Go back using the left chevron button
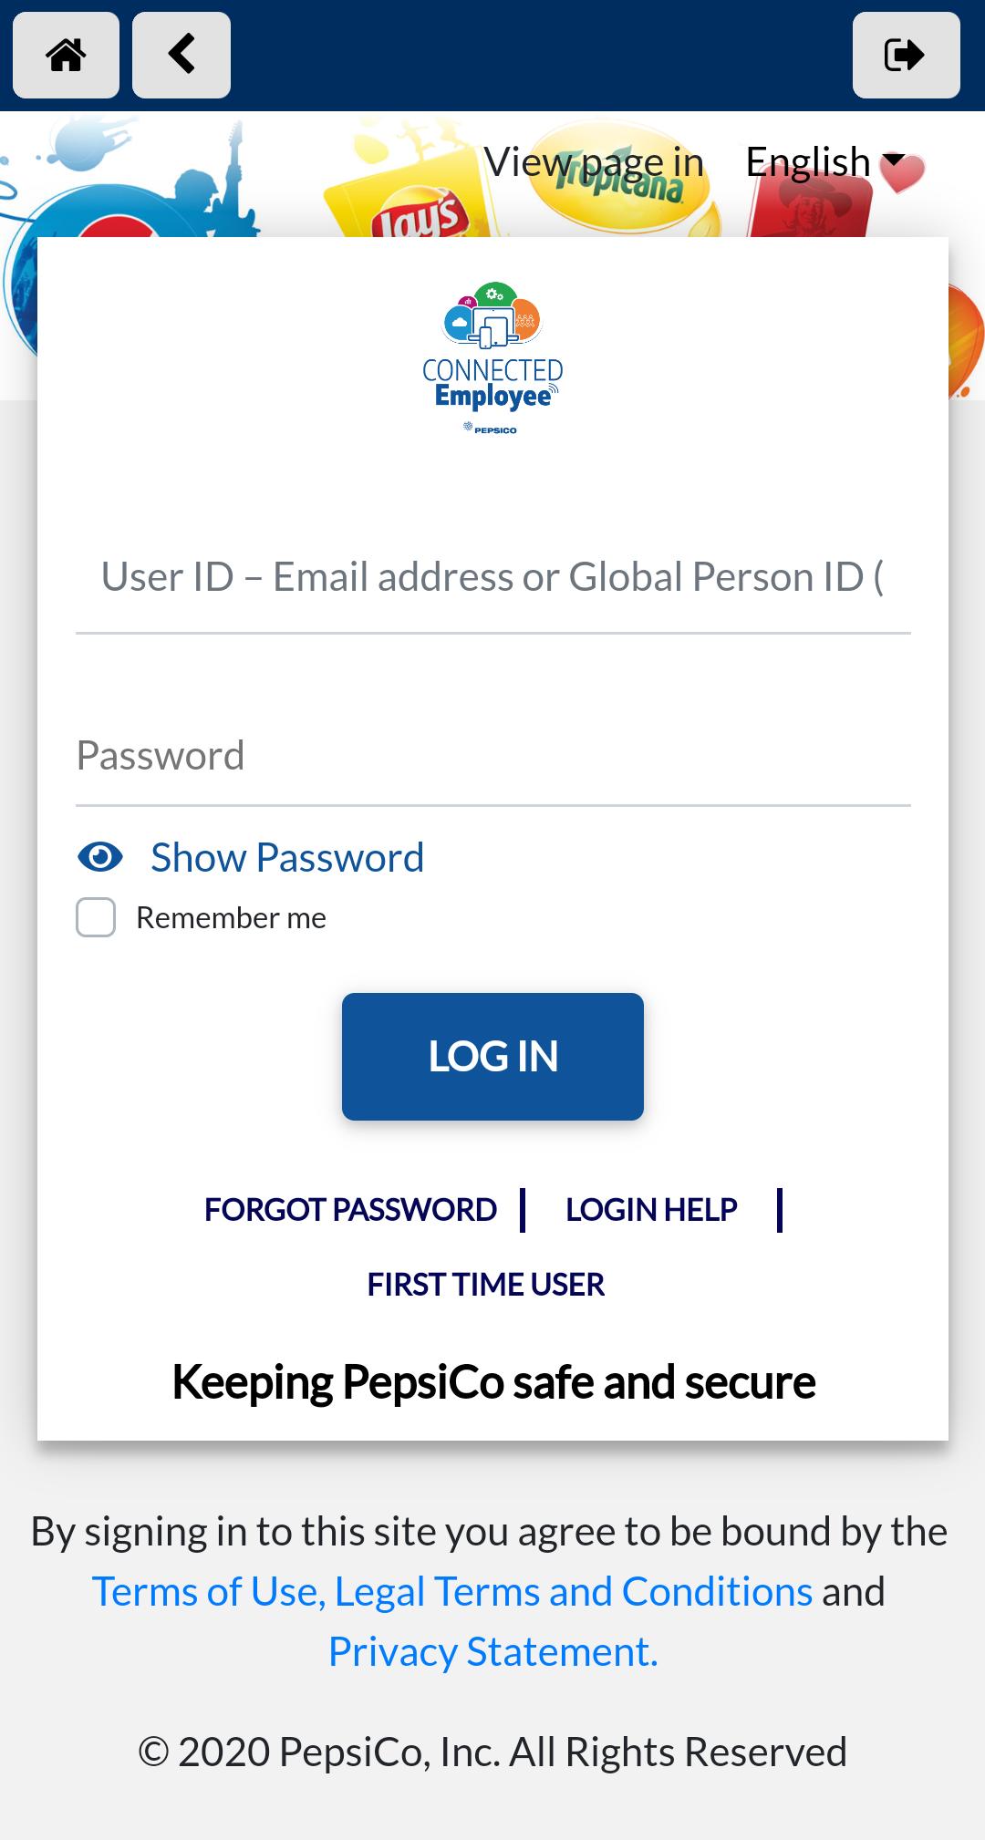This screenshot has height=1840, width=985. (181, 55)
